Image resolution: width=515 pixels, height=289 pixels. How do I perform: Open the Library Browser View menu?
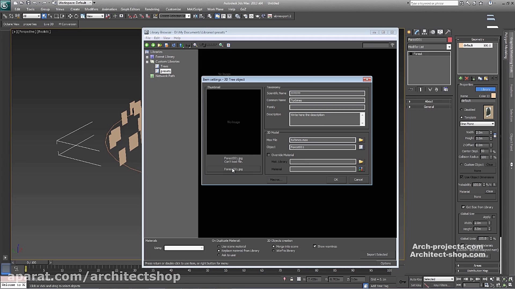(167, 38)
